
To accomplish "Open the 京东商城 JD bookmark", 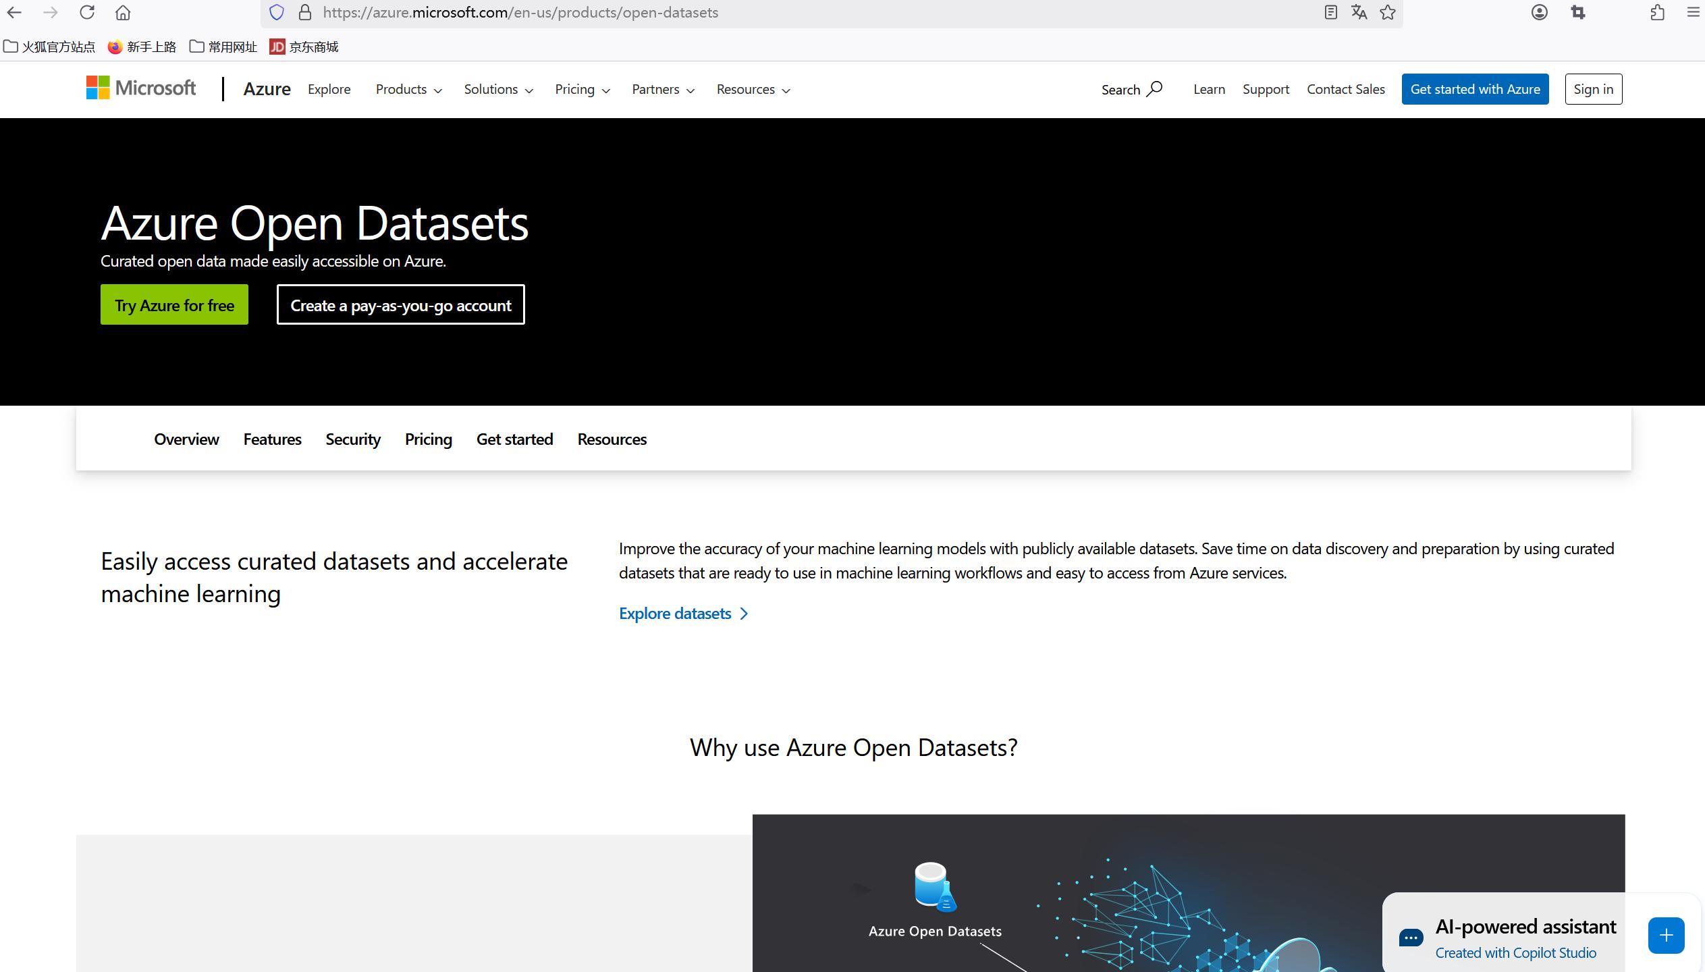I will coord(304,47).
